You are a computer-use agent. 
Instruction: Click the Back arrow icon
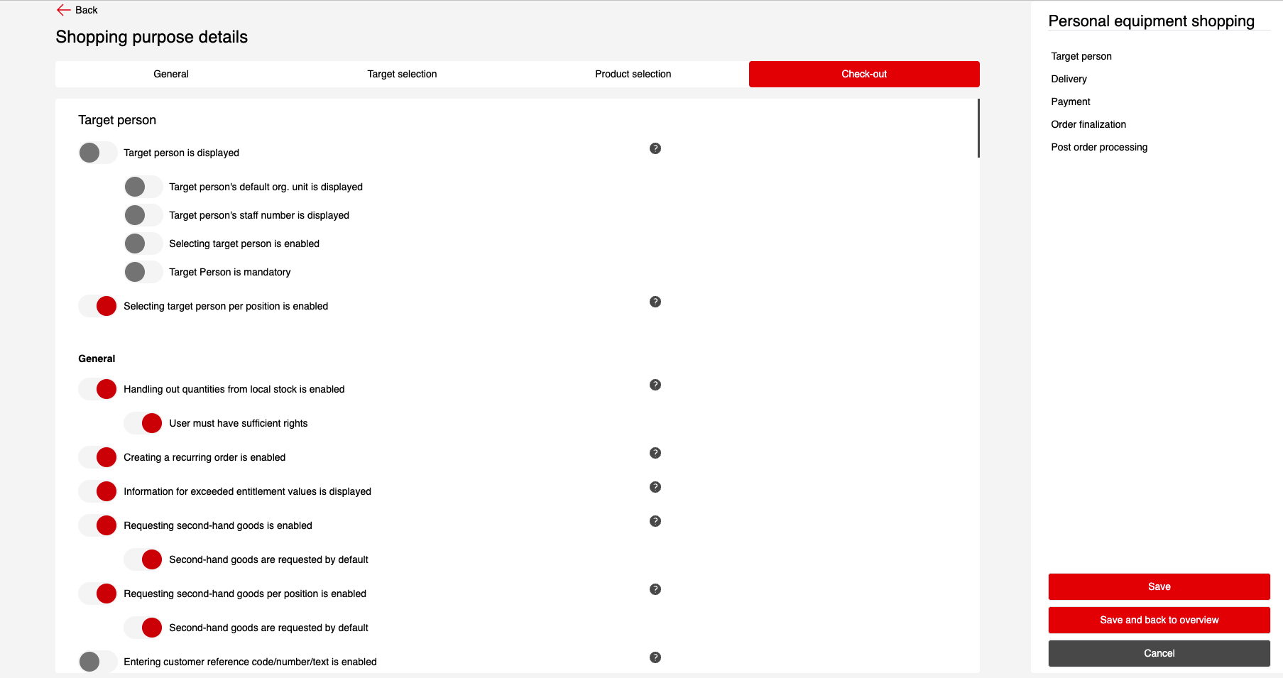[63, 10]
